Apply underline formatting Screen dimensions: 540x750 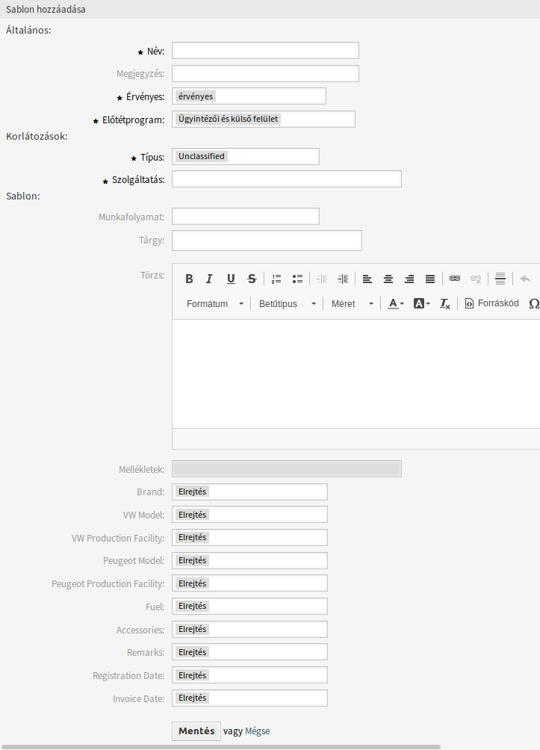pos(231,279)
